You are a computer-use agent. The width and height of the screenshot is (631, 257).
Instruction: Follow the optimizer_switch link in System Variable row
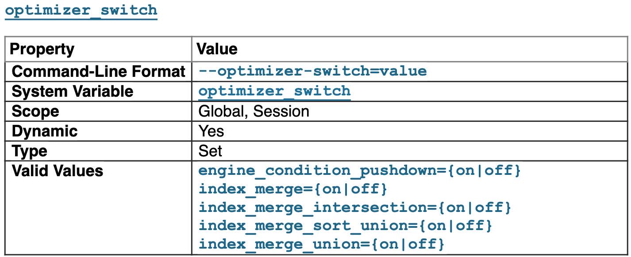click(x=274, y=91)
